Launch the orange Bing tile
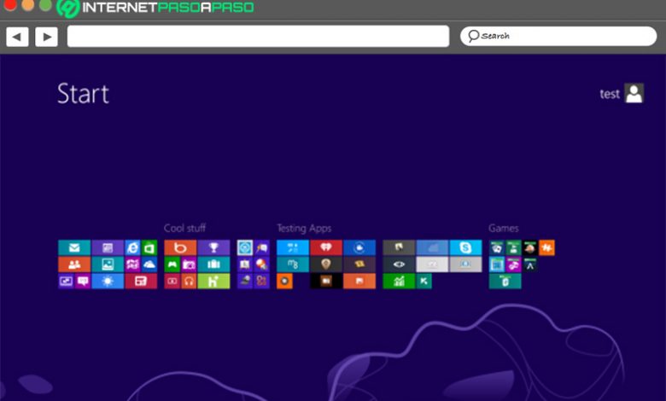666x401 pixels. (x=180, y=247)
